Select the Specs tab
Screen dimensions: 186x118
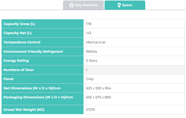tap(125, 5)
